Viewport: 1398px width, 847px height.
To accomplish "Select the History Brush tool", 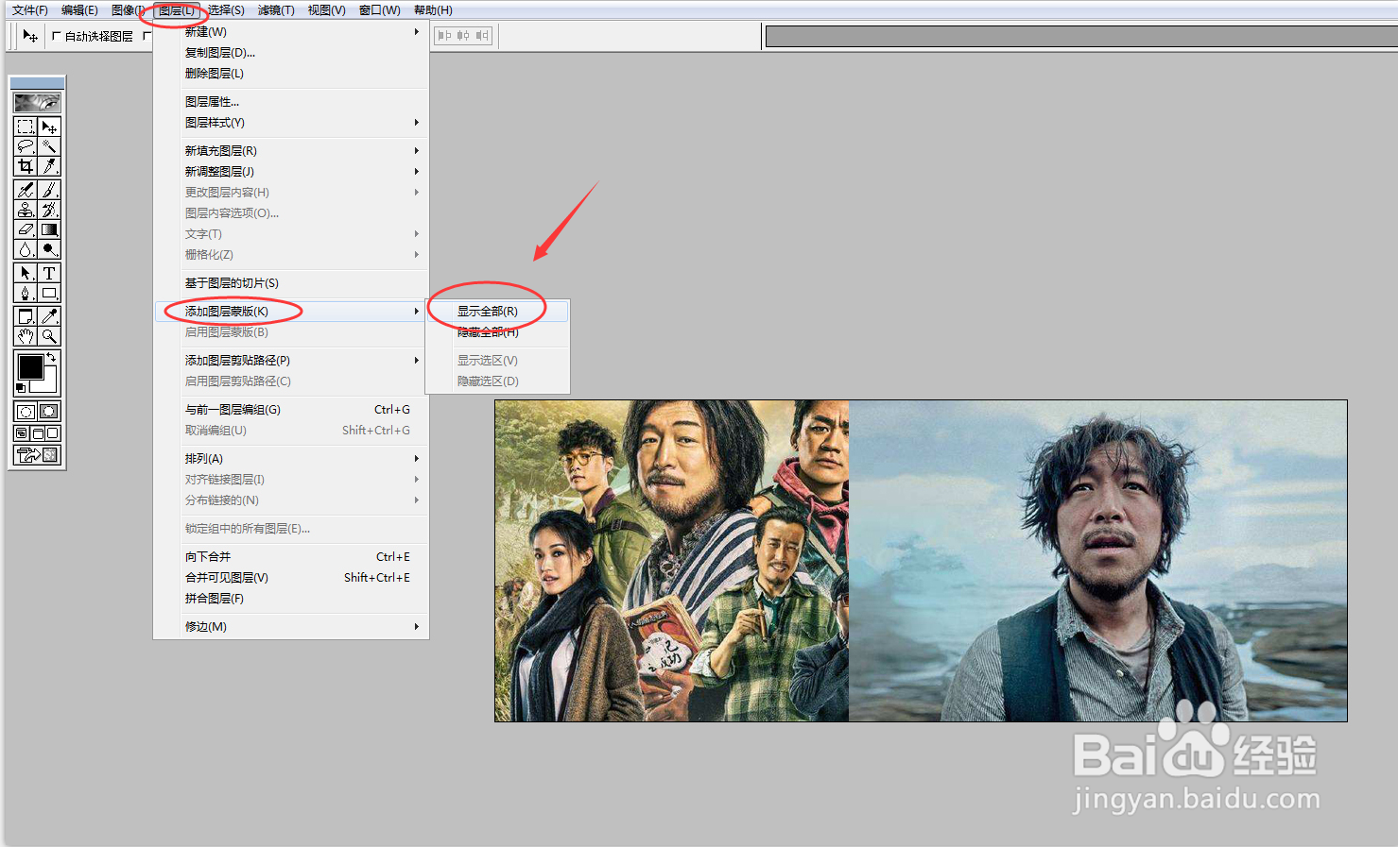I will (49, 210).
